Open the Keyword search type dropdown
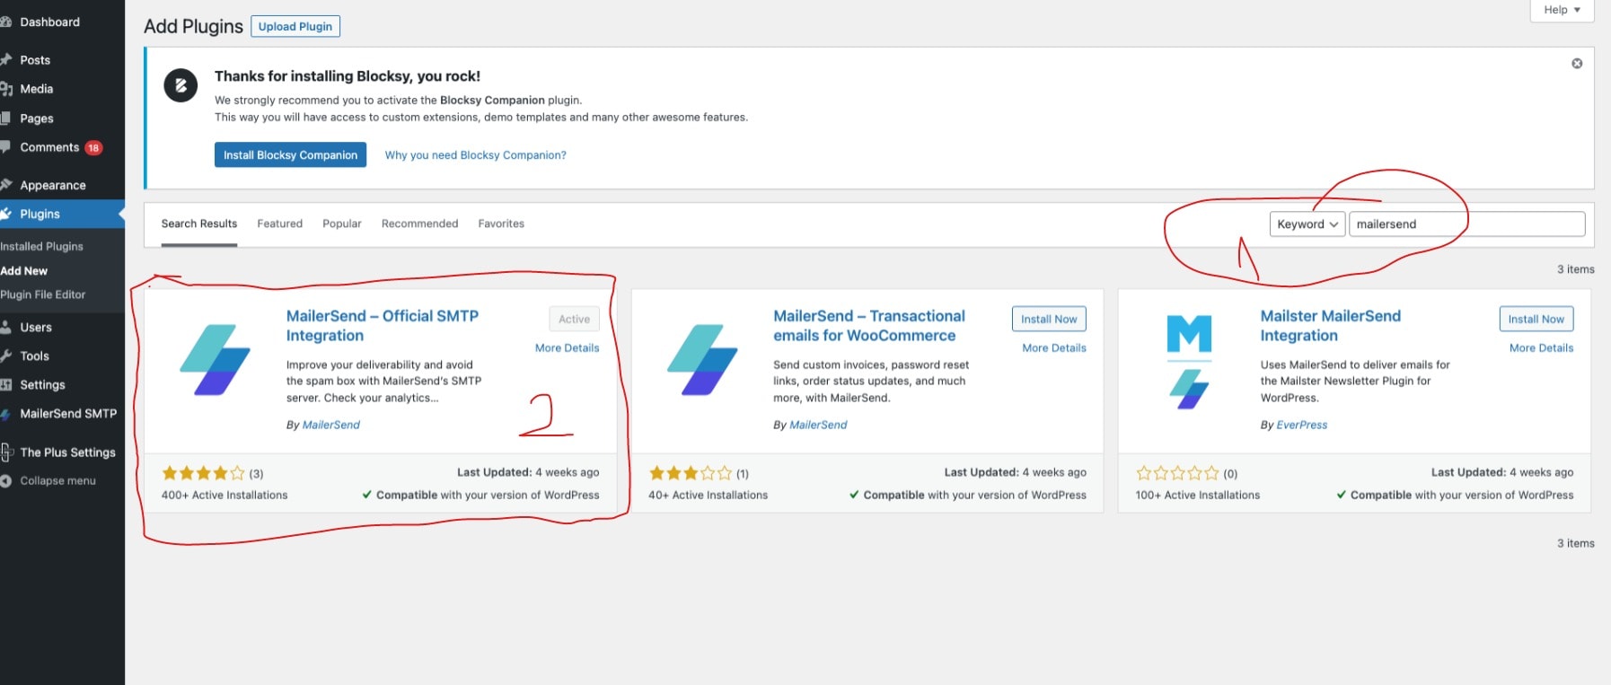The image size is (1611, 685). tap(1307, 224)
